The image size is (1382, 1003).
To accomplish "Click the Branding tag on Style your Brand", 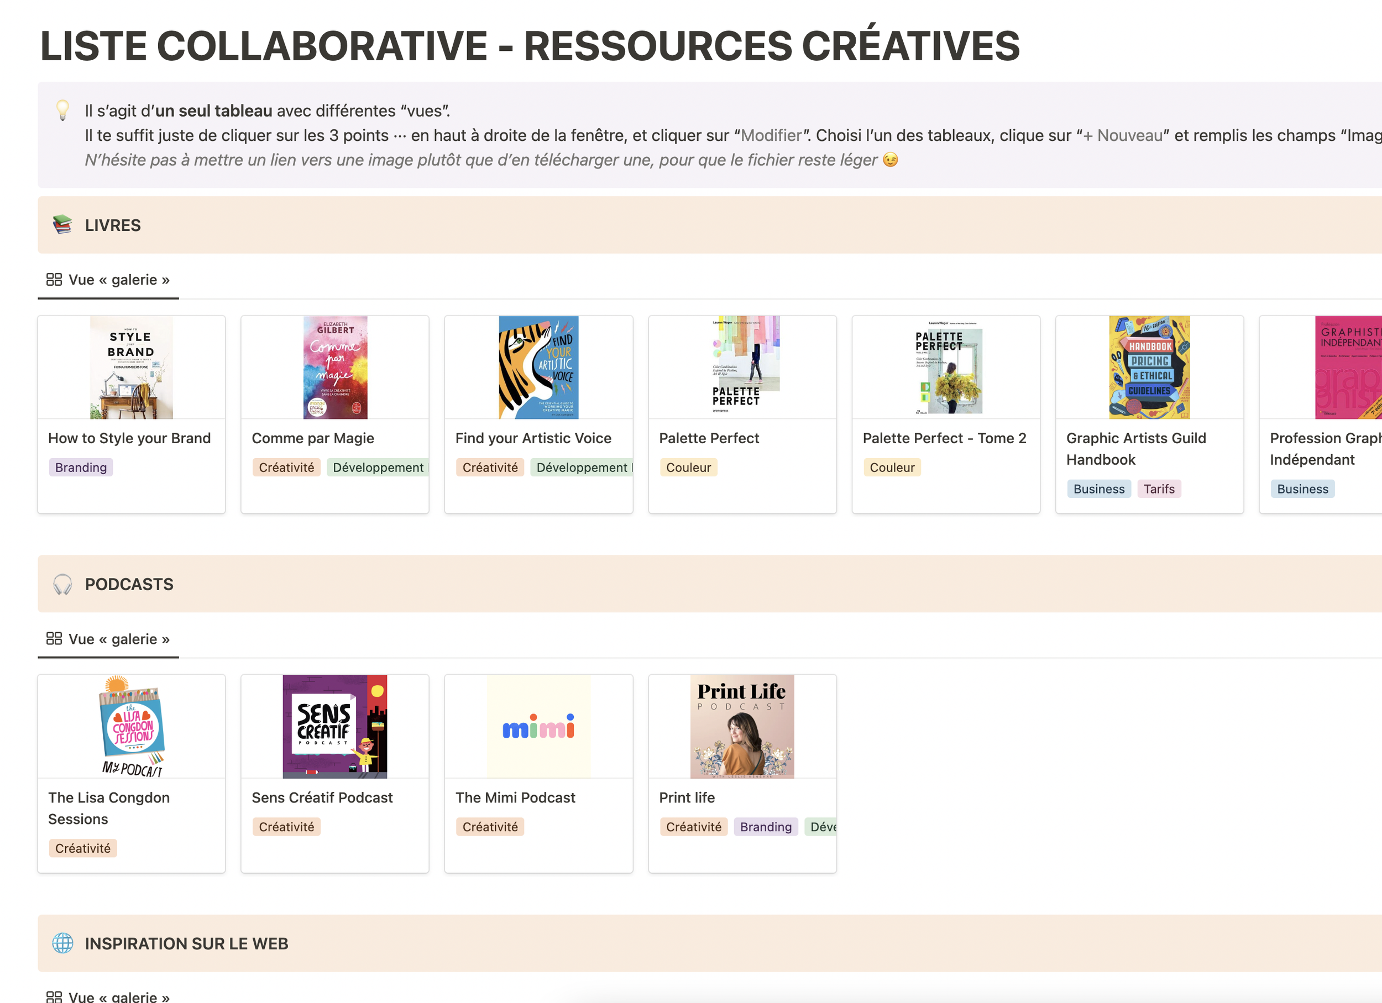I will pos(81,468).
